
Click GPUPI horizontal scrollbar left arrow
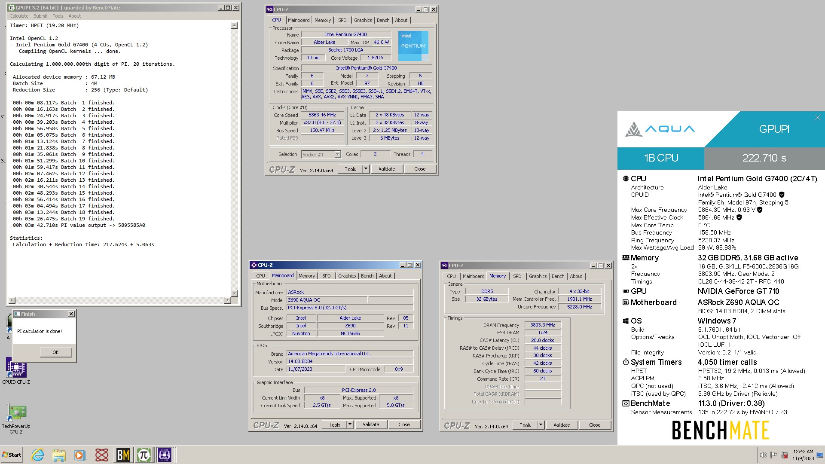tap(12, 300)
